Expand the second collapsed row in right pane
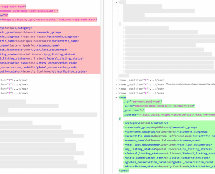Screen dimensions: 215x174 click(116, 84)
